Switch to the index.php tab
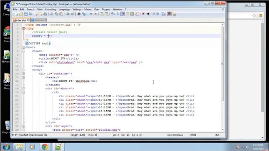The height and width of the screenshot is (151, 269). point(21,20)
